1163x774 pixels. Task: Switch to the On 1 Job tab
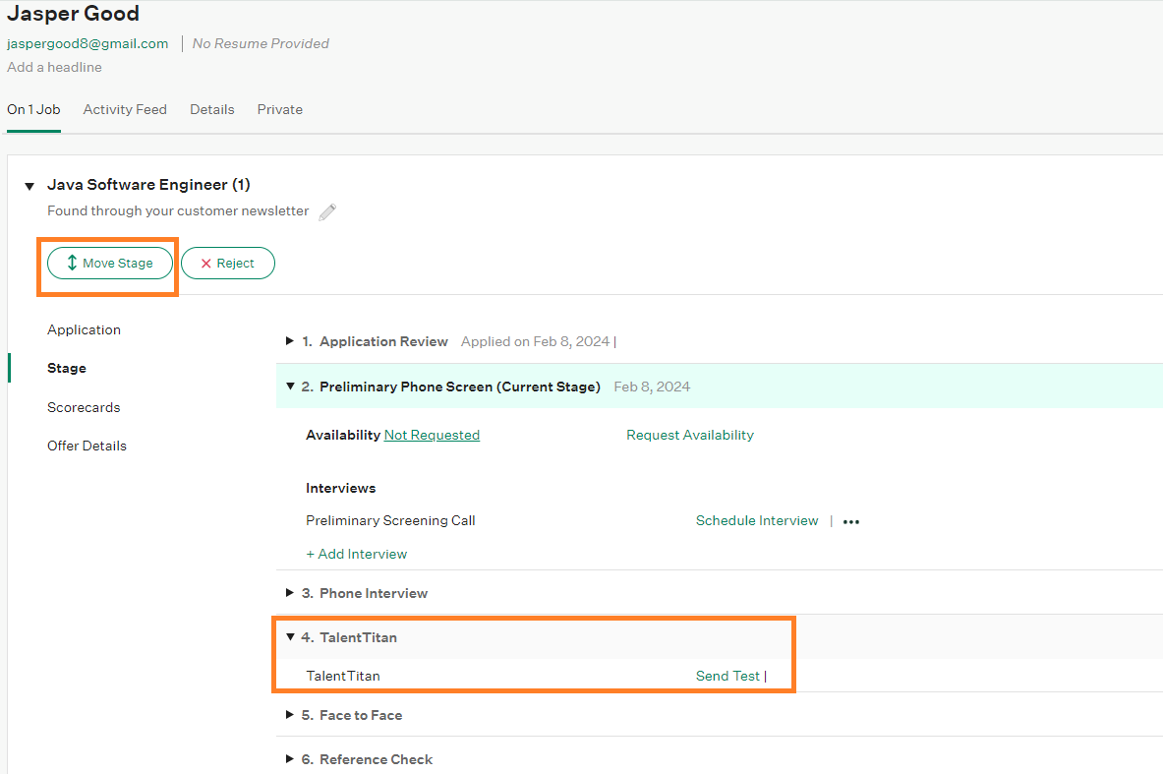[33, 109]
